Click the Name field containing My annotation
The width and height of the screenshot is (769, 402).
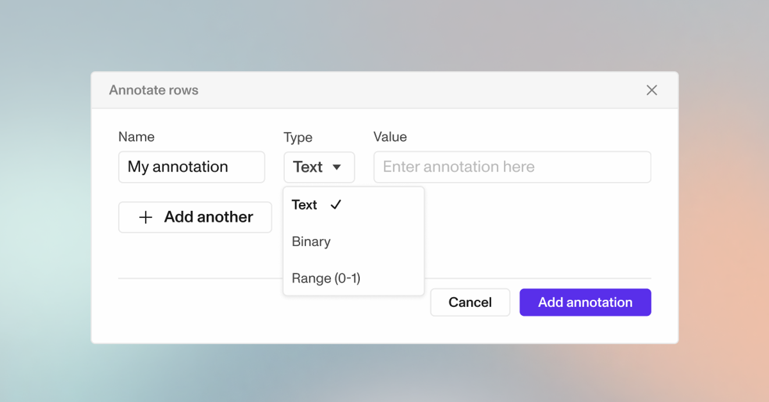(191, 167)
